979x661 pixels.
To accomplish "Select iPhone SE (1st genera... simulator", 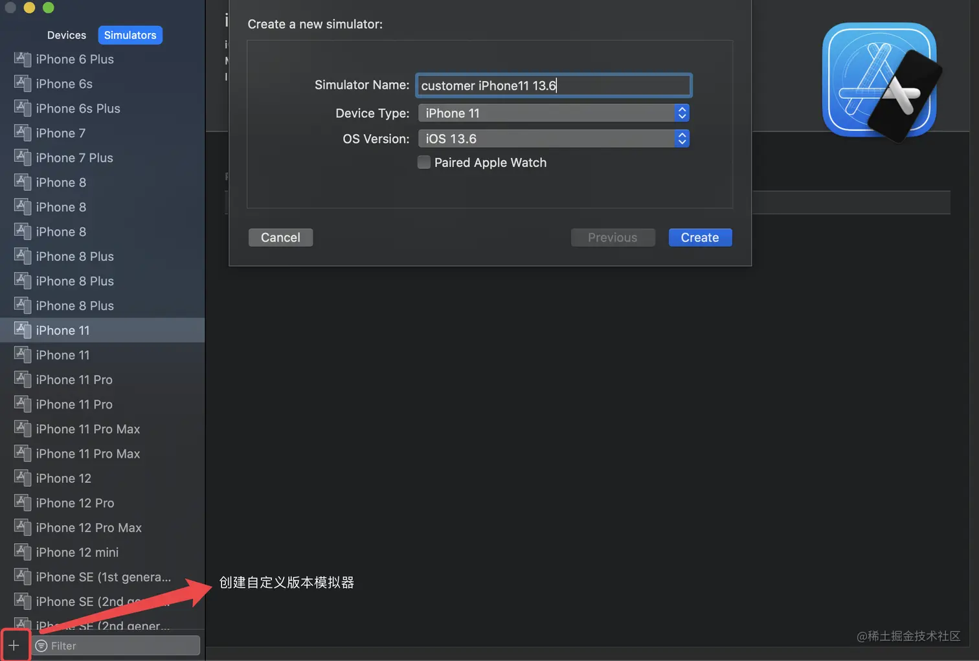I will pos(102,577).
